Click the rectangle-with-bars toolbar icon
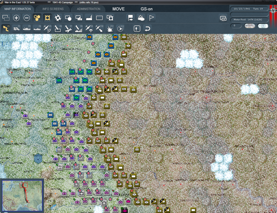The width and height of the screenshot is (277, 213). click(79, 18)
